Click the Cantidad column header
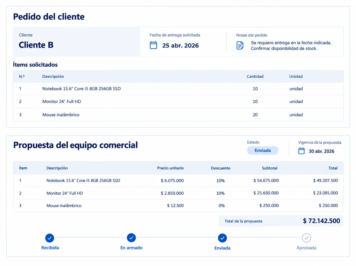The height and width of the screenshot is (266, 356). point(255,76)
